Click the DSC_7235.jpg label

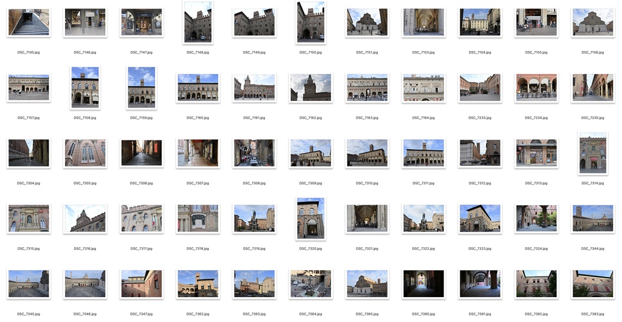pos(593,118)
